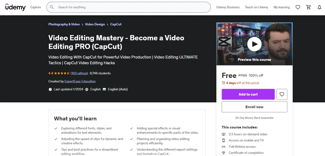Open the Udemy home logo
325x156 pixels.
tap(15, 7)
